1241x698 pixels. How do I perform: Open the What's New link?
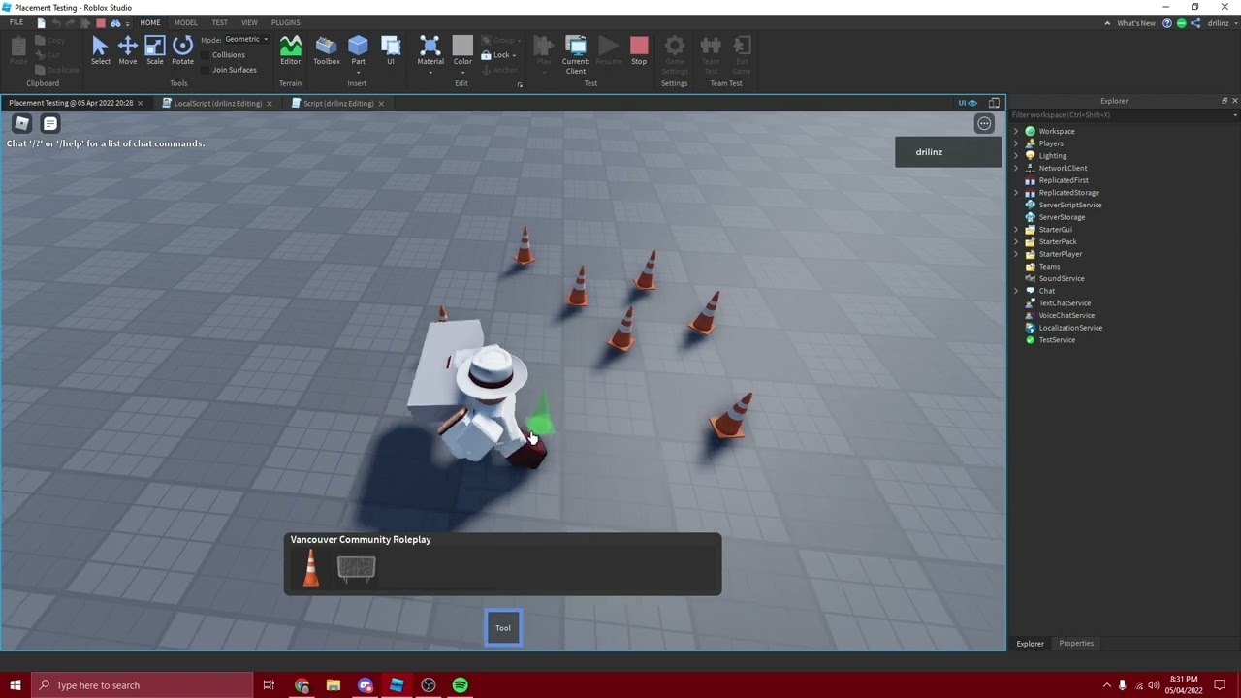coord(1136,23)
